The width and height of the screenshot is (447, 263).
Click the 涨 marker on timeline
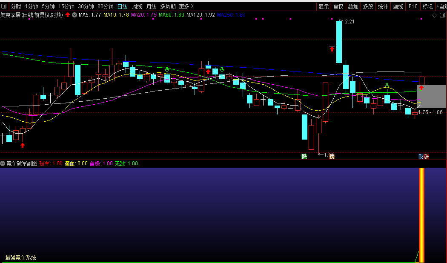426,156
